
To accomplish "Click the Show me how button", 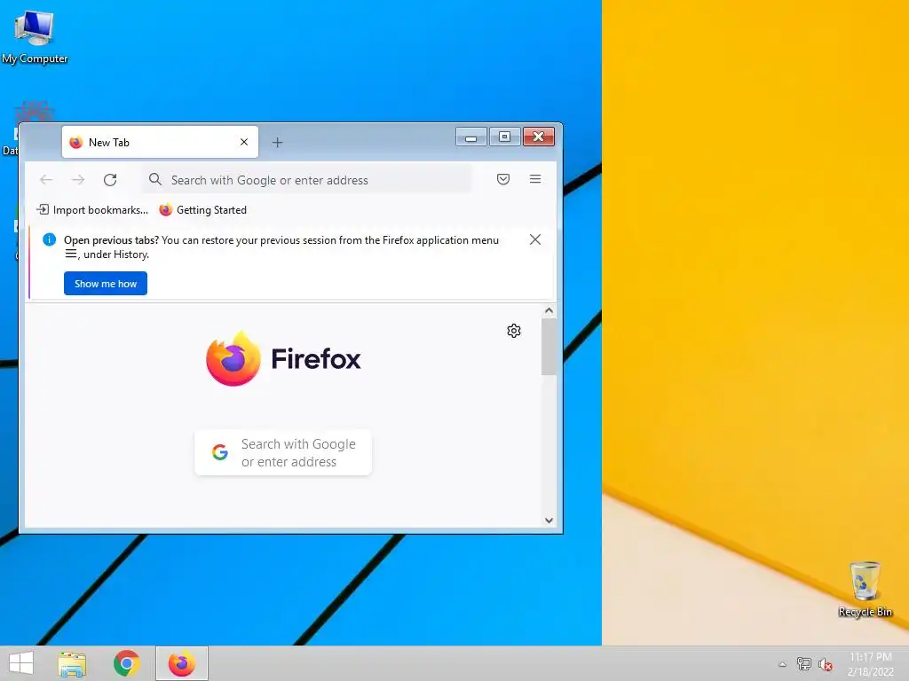I will pos(106,283).
